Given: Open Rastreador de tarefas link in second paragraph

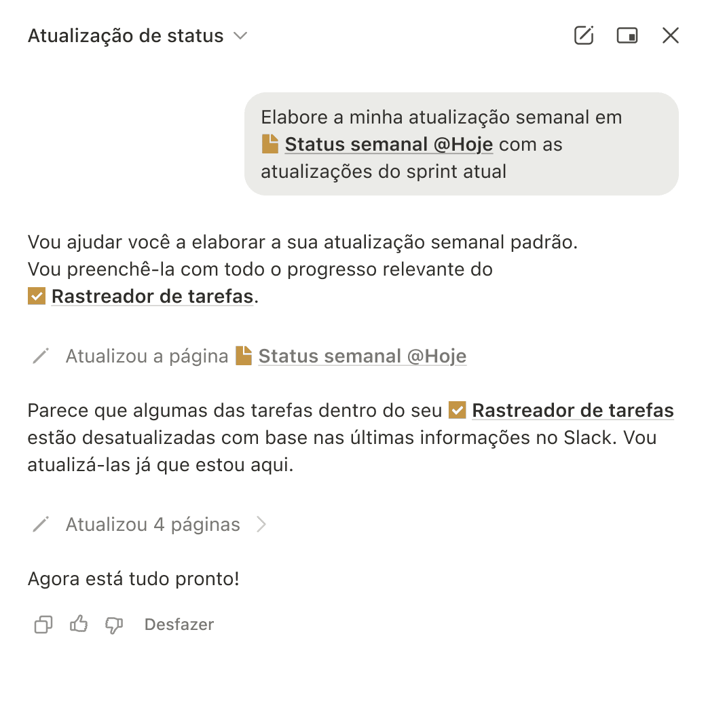Looking at the screenshot, I should (572, 411).
